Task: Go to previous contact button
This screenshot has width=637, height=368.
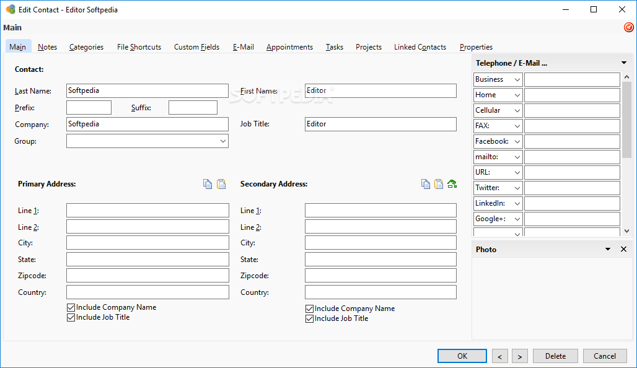Action: (x=499, y=356)
